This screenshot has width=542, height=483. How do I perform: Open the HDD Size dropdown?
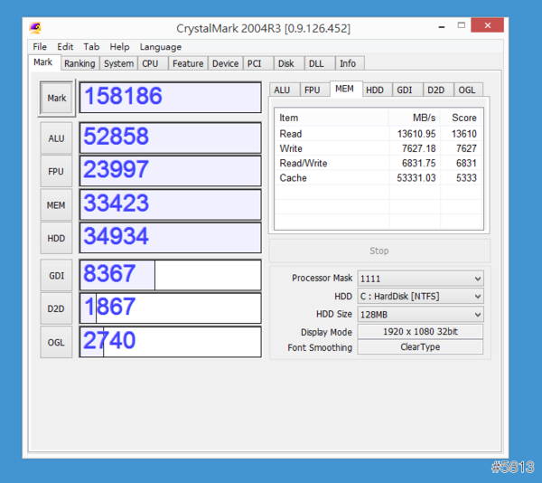coord(420,315)
